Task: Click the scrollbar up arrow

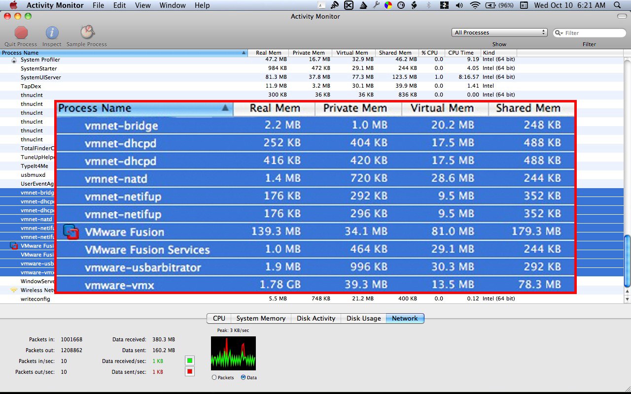Action: pyautogui.click(x=627, y=291)
